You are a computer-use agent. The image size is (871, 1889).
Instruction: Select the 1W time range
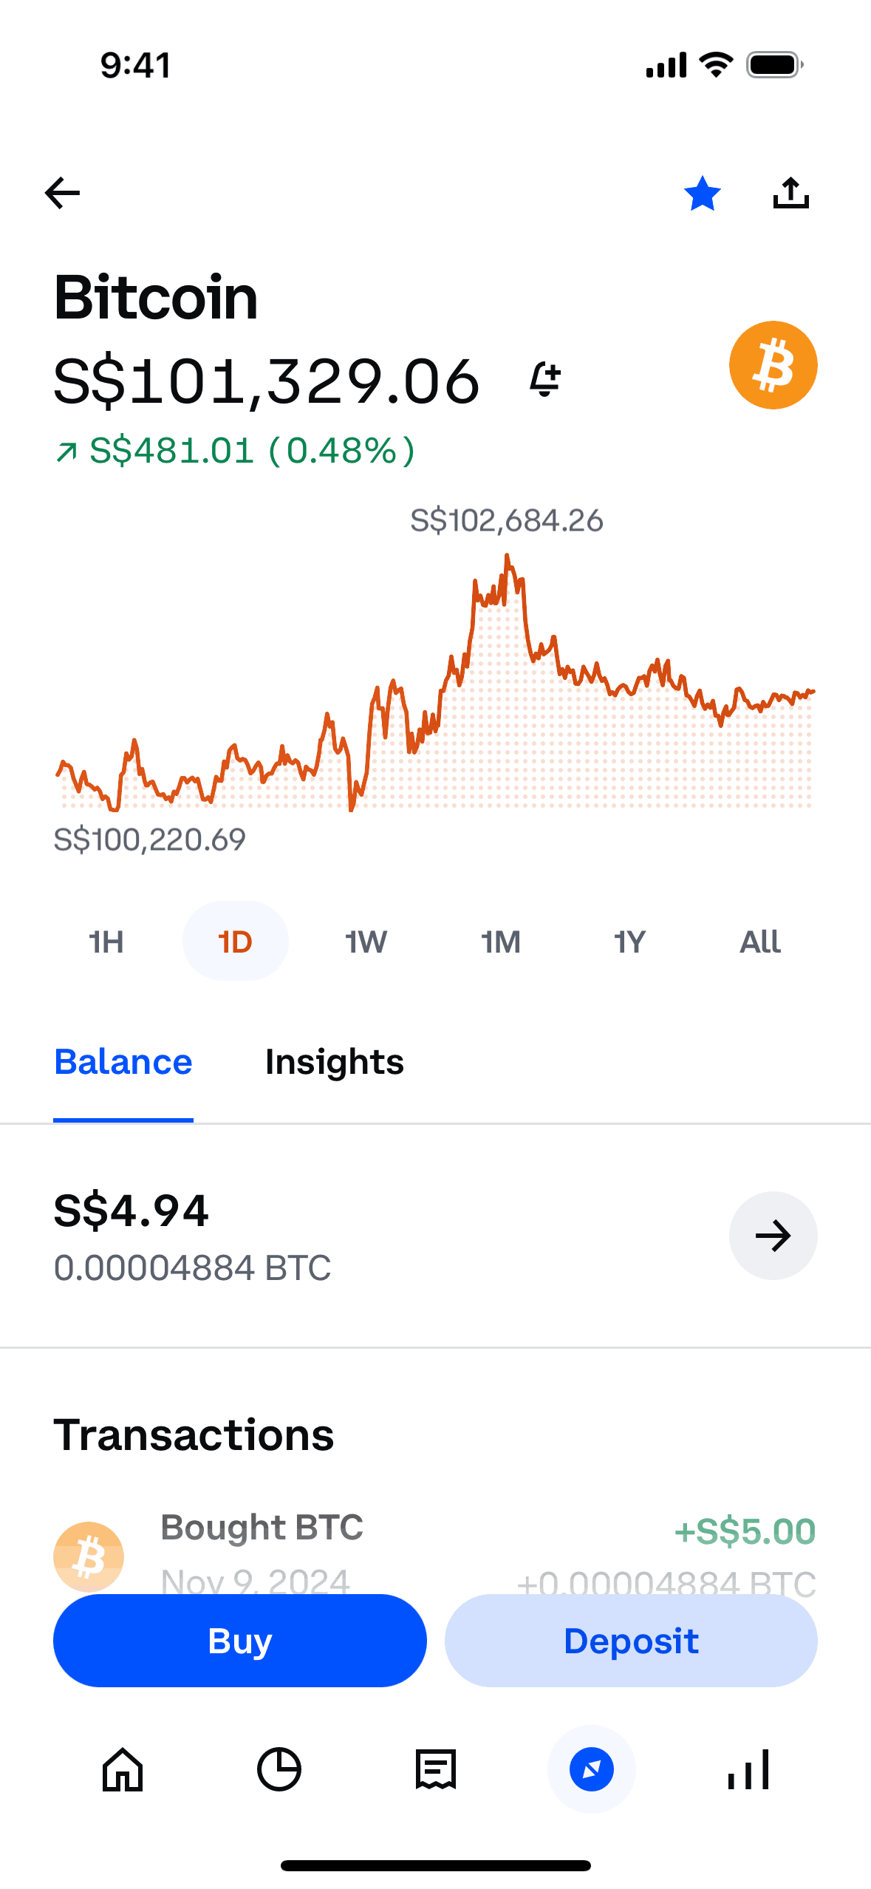[x=366, y=942]
